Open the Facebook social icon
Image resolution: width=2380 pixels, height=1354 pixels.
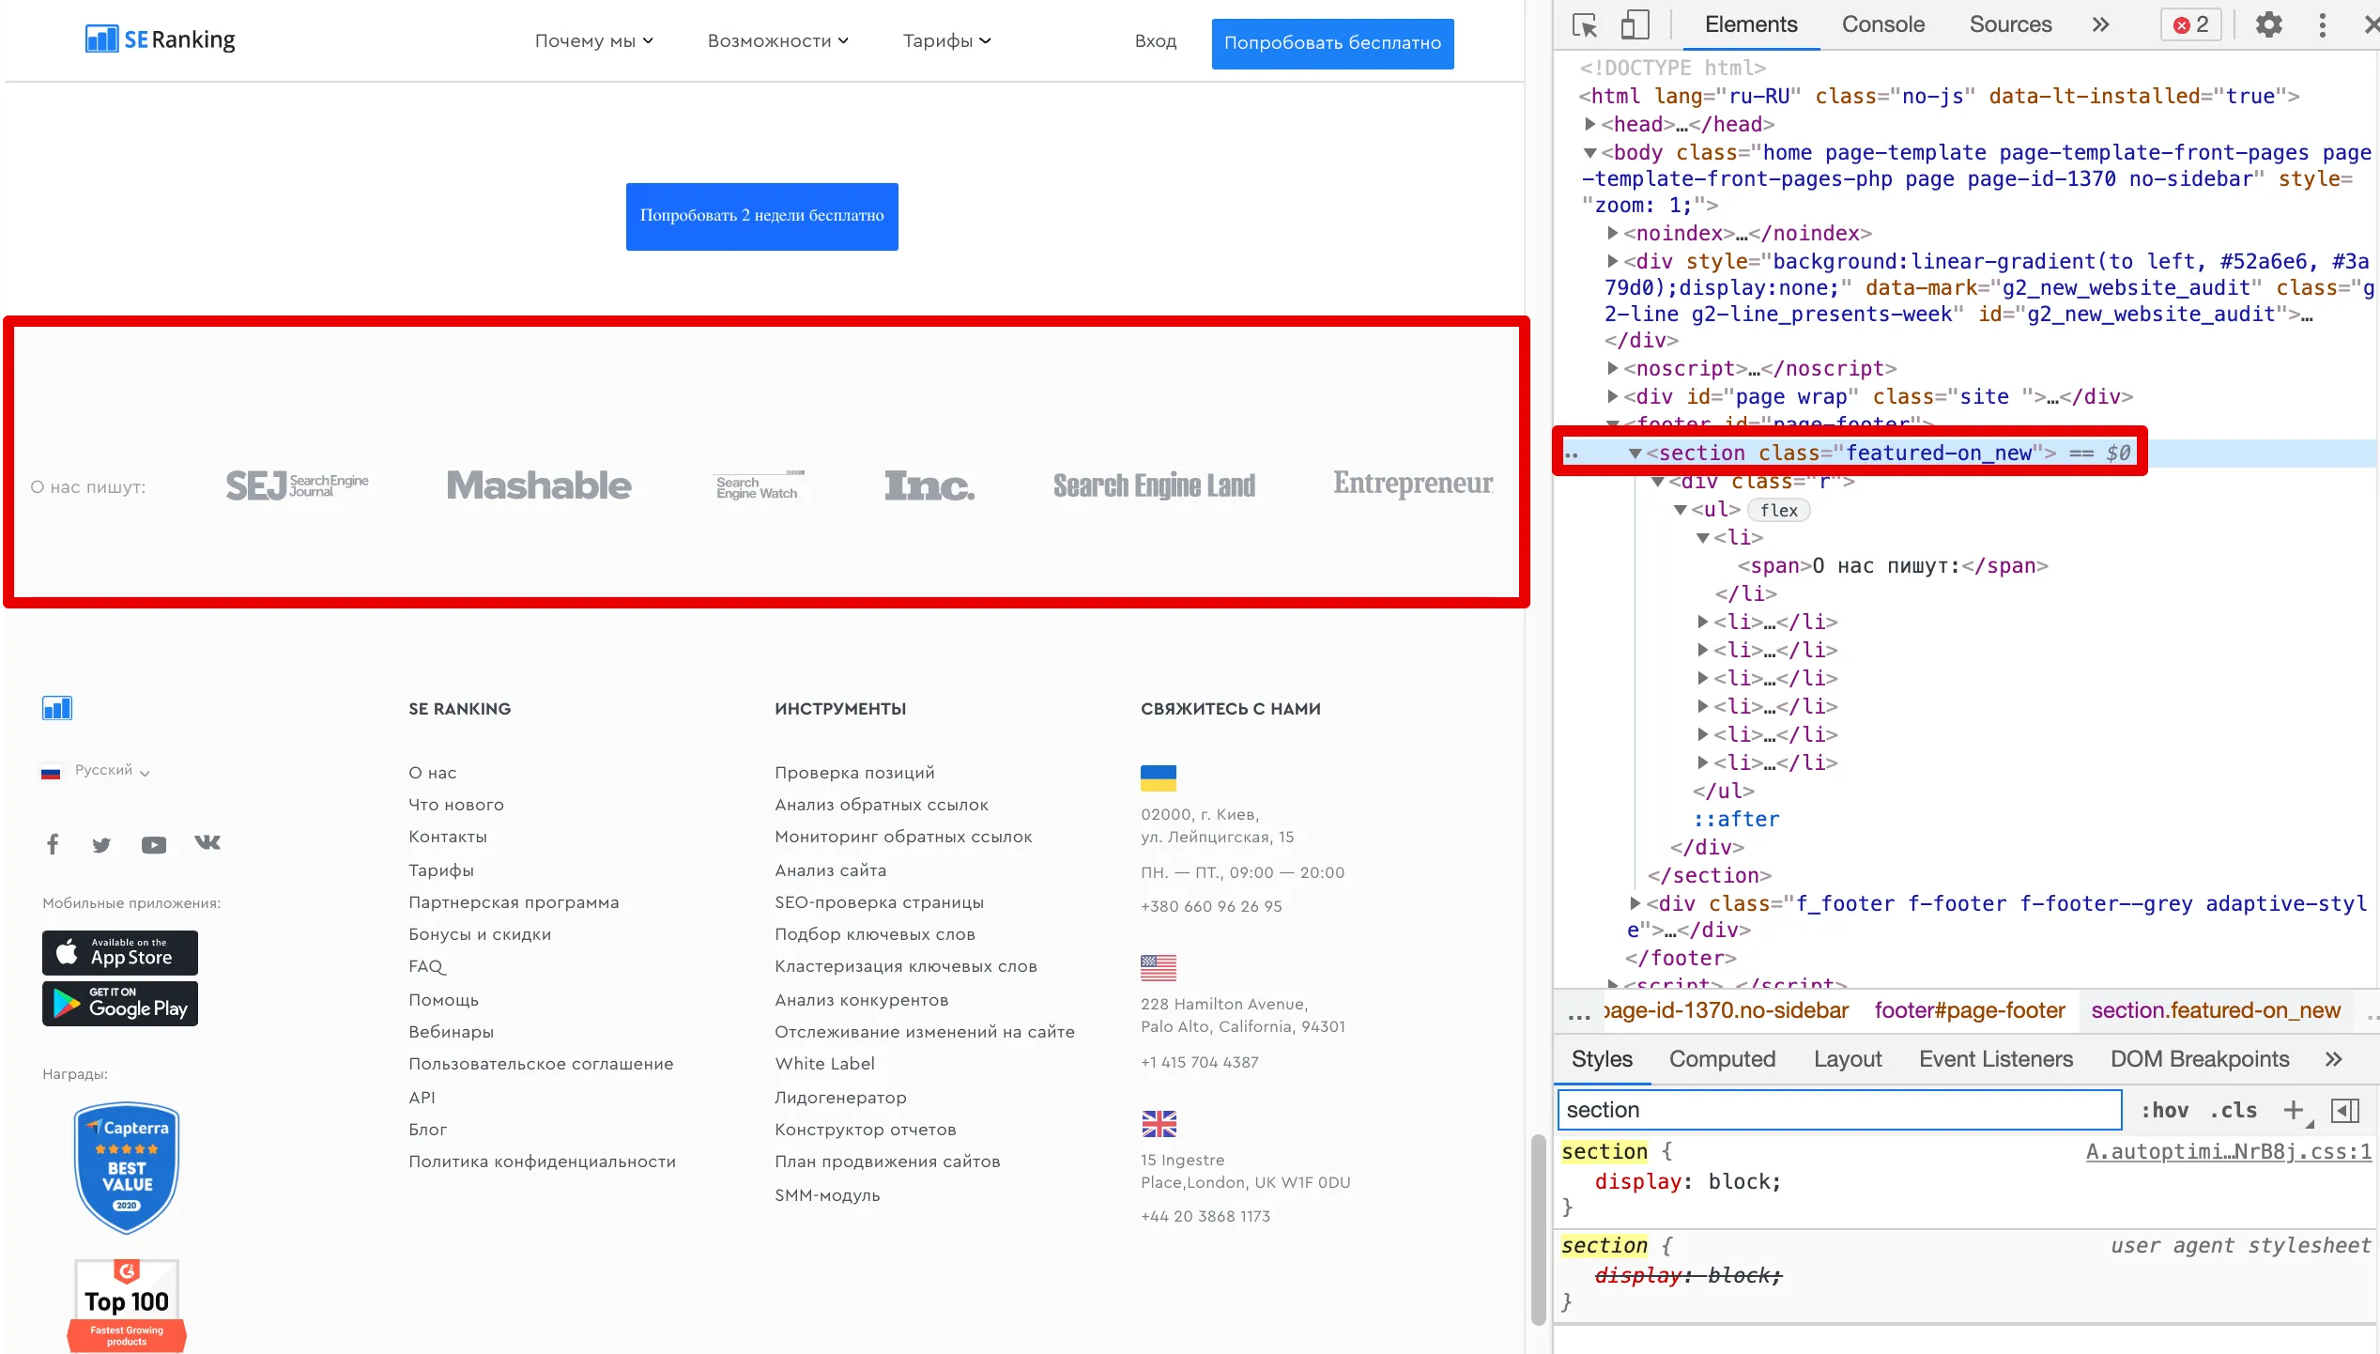(x=53, y=844)
